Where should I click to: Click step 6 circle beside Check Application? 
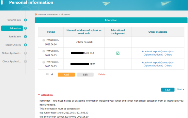click(x=25, y=61)
